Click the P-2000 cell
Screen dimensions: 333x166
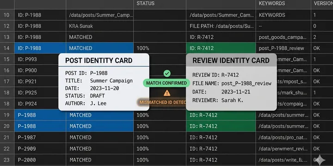40,160
